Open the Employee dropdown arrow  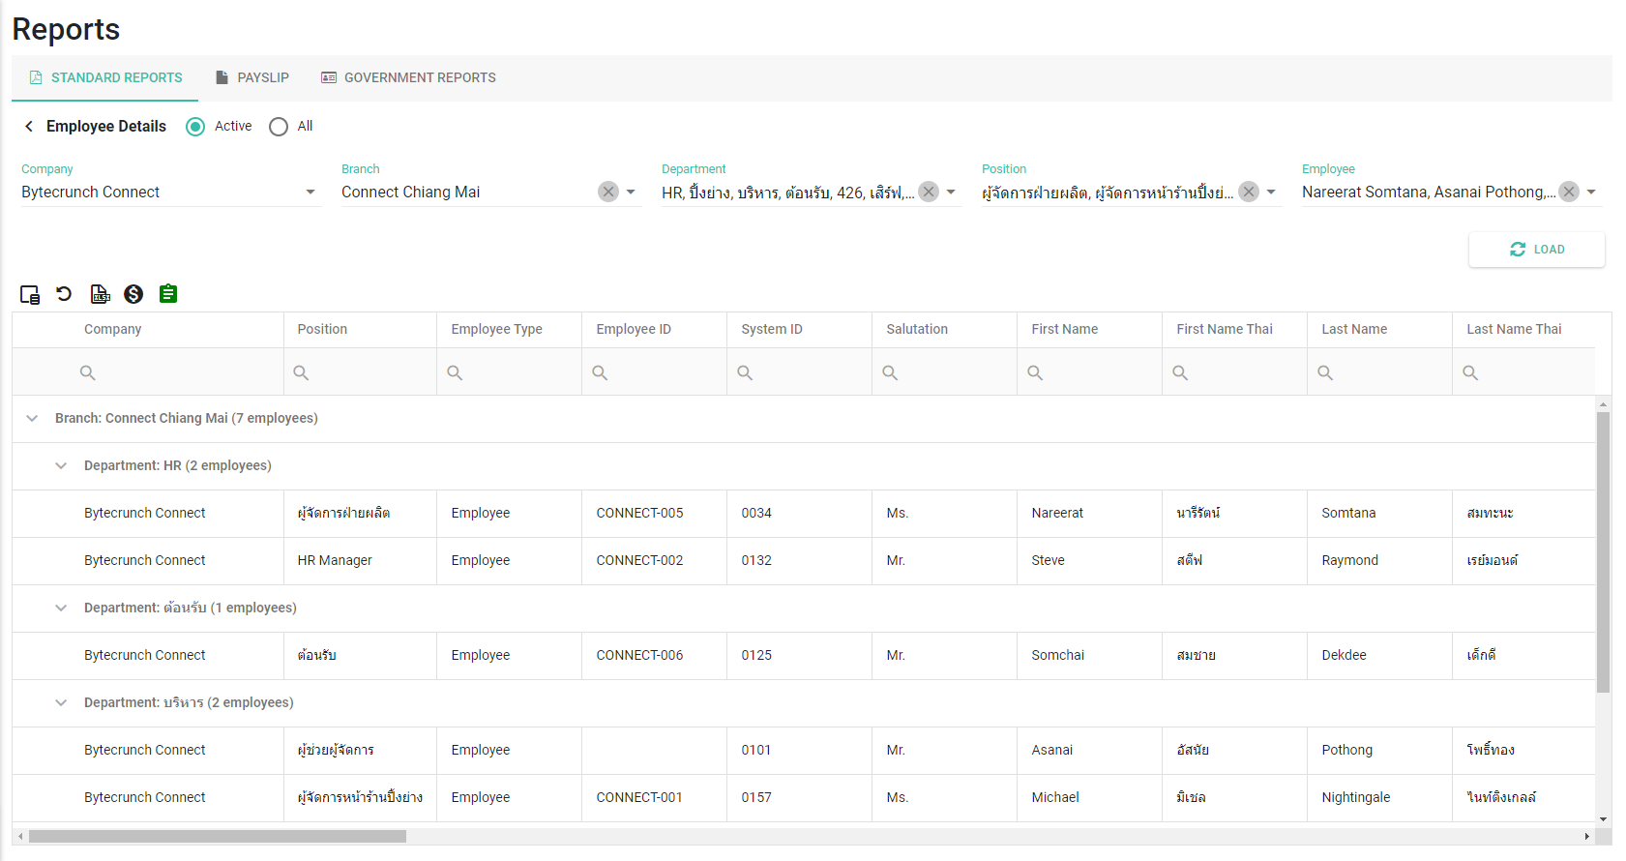click(1591, 192)
